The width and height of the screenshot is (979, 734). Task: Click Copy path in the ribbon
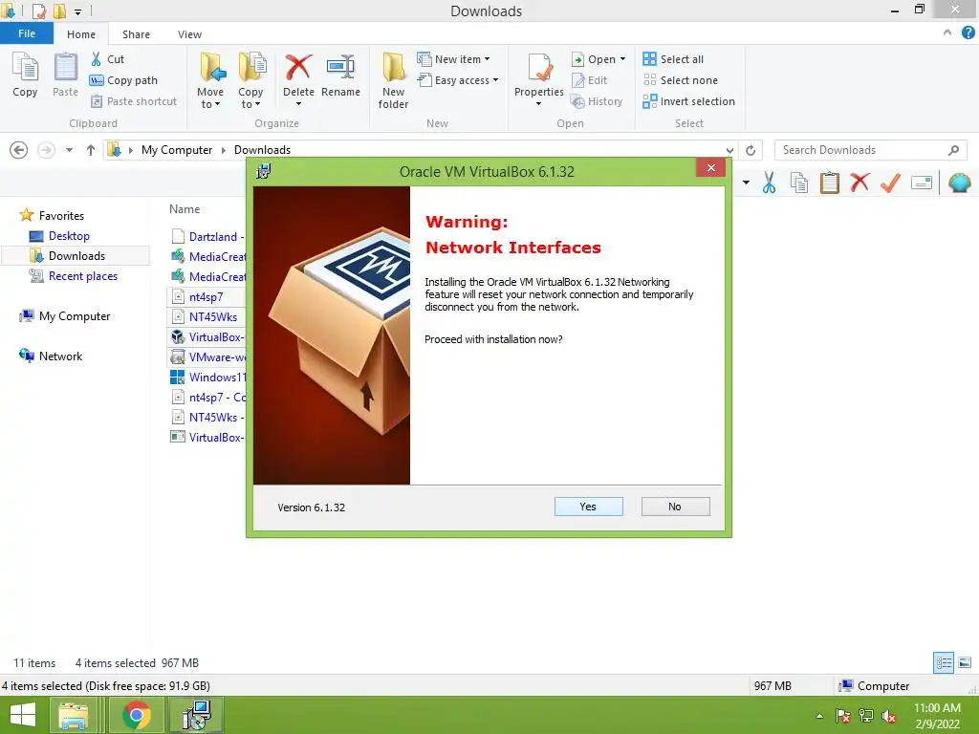(123, 80)
